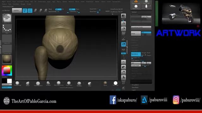Image resolution: width=202 pixels, height=113 pixels.
Task: Click the Divide button
Action: click(136, 34)
